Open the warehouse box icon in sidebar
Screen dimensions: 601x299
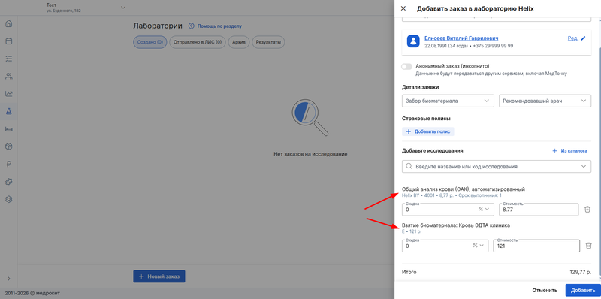pyautogui.click(x=9, y=146)
